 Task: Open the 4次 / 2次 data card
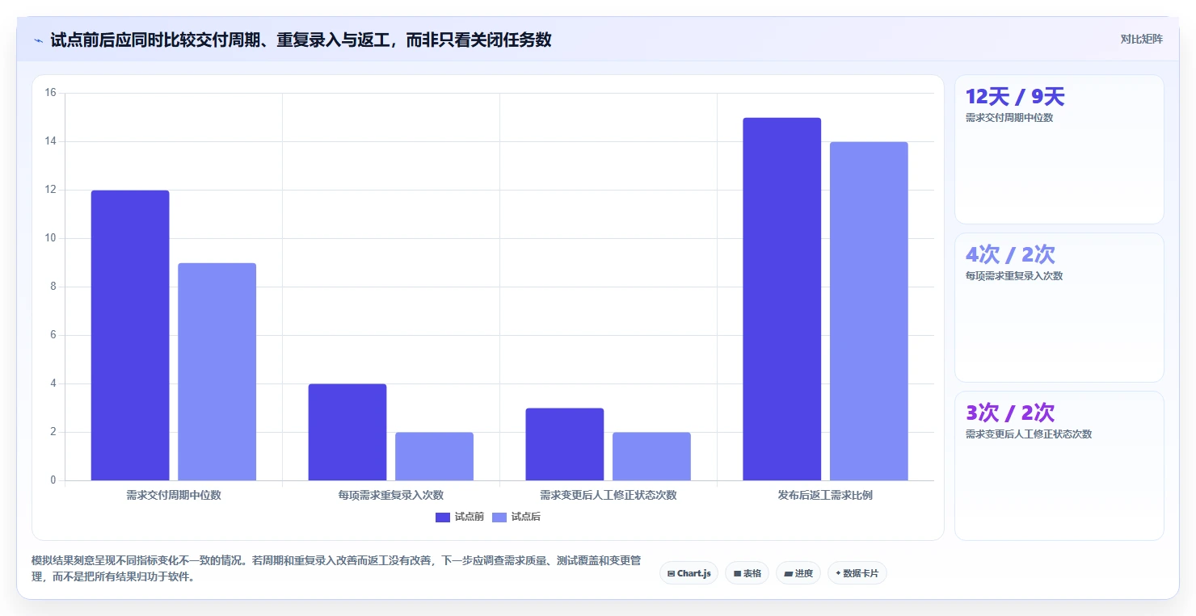click(x=1059, y=308)
